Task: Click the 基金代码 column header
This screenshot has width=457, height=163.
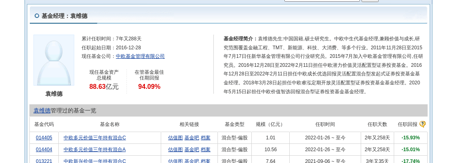Action: coord(44,124)
